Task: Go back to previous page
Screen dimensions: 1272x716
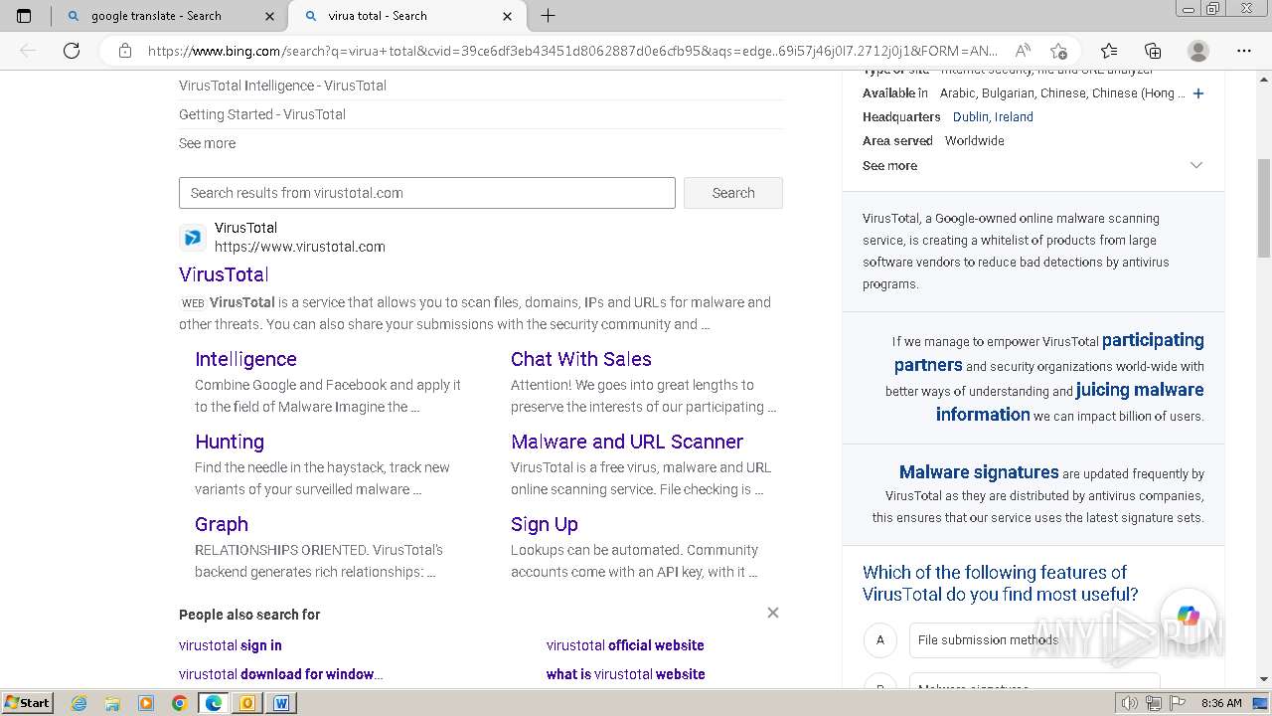Action: pos(28,51)
